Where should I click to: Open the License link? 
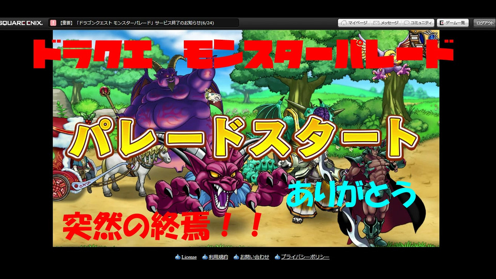[x=189, y=257]
